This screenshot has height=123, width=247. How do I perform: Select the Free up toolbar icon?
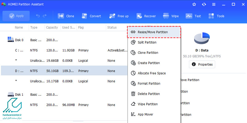coord(112,16)
